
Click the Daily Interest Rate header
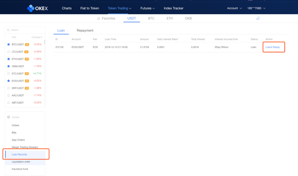click(168, 39)
